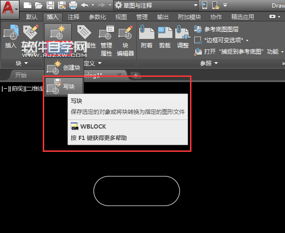
Task: Open the 附加模块 ribbon tab
Action: point(190,17)
